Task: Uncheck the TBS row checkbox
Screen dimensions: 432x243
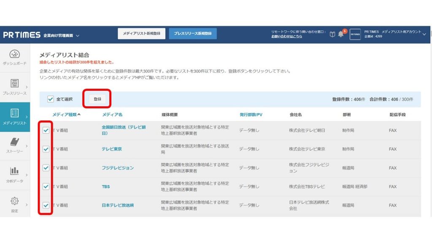Action: click(x=46, y=186)
